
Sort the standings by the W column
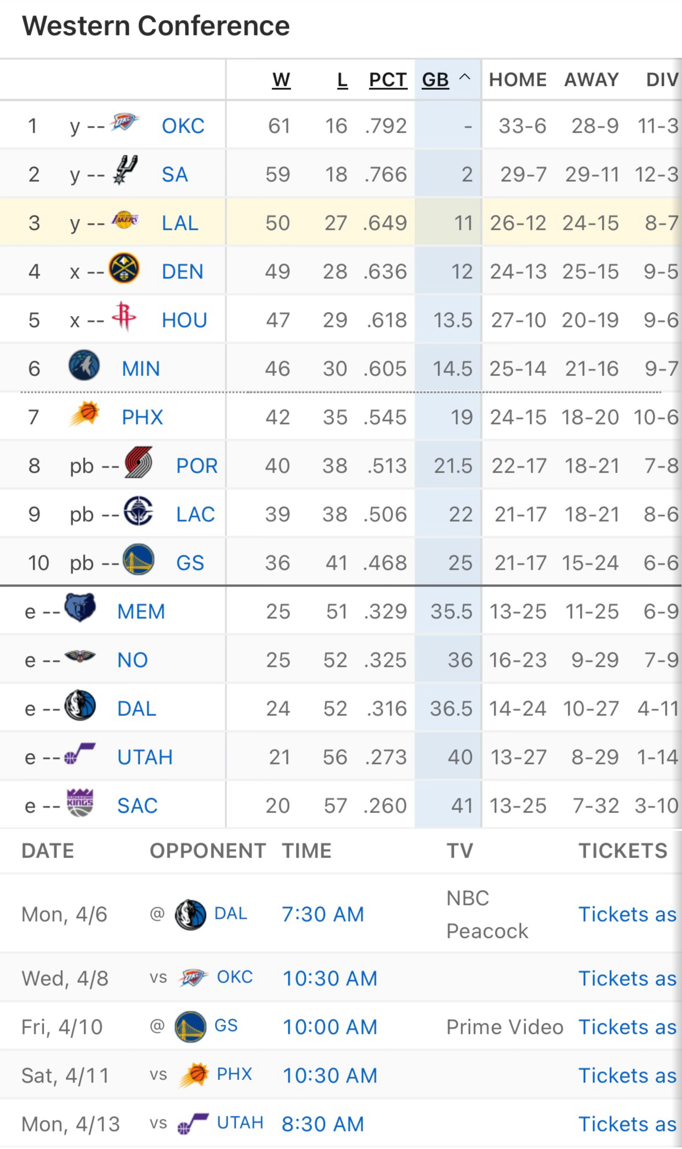[x=281, y=80]
